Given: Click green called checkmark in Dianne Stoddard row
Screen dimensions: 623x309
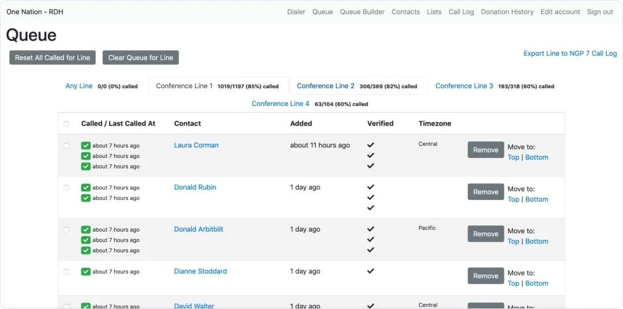Looking at the screenshot, I should coord(85,272).
